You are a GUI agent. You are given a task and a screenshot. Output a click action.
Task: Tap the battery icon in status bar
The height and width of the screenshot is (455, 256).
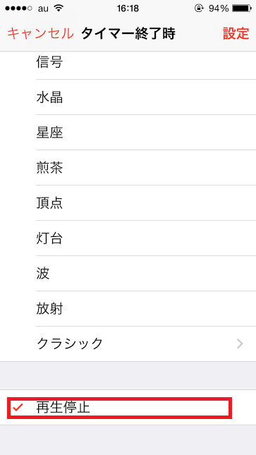click(241, 8)
